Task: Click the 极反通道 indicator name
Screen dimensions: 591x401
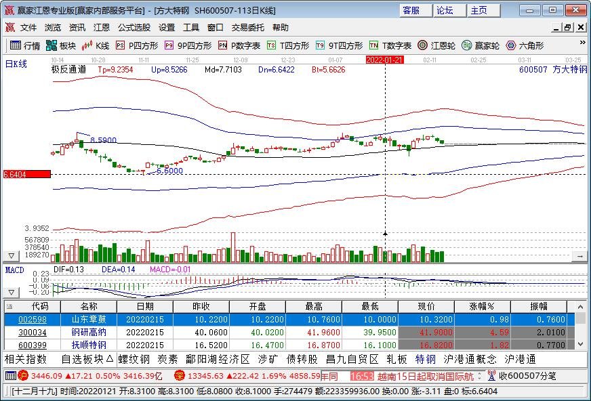Action: [68, 69]
